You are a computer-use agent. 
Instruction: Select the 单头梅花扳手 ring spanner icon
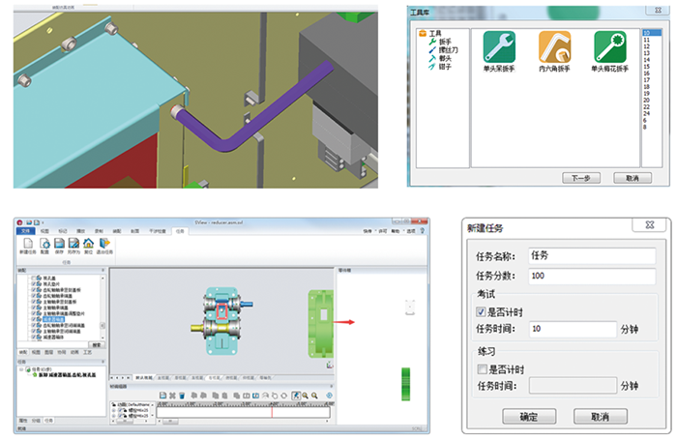(x=610, y=46)
